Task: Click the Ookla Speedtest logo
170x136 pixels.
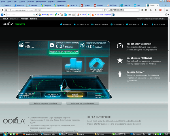Action: (x=14, y=24)
